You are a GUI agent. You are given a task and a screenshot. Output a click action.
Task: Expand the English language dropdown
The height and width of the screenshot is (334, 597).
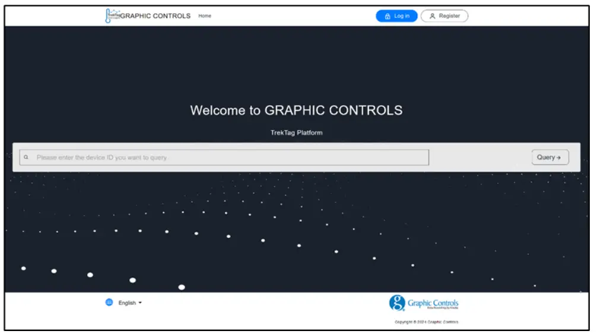[130, 303]
